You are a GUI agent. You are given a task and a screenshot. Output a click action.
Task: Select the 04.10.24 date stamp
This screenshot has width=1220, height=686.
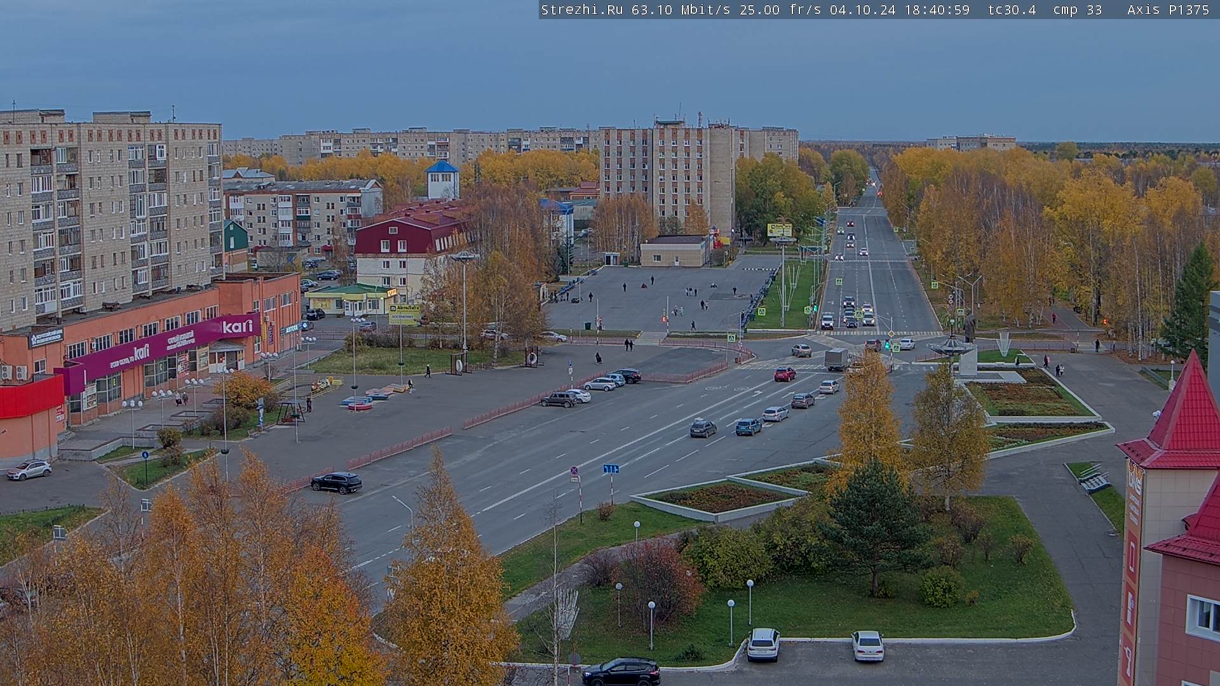(x=863, y=10)
